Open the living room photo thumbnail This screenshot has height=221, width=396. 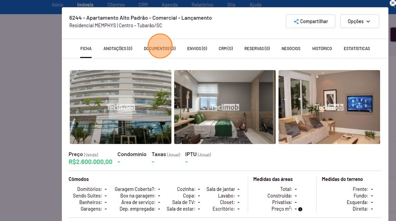pyautogui.click(x=329, y=107)
